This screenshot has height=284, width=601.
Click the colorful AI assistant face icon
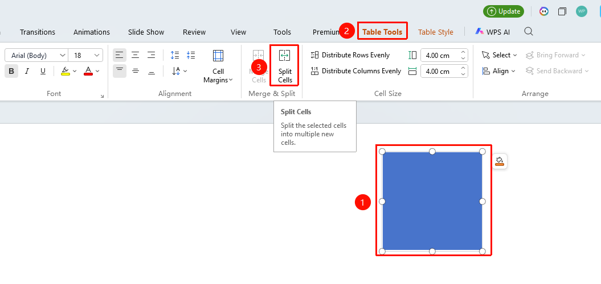coord(544,11)
